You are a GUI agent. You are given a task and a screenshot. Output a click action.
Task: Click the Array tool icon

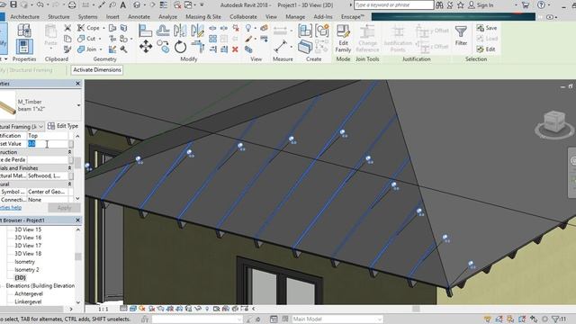(212, 39)
